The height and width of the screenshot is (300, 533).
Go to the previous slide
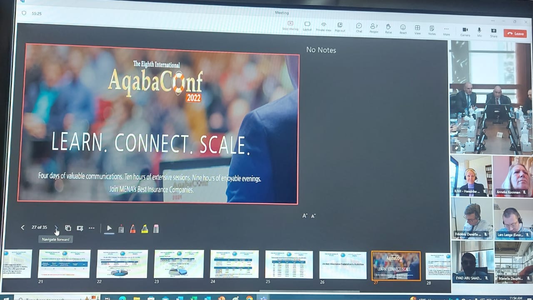pos(23,227)
